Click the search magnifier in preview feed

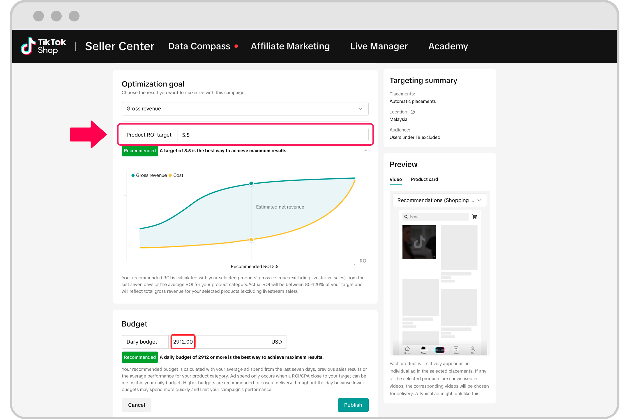click(x=406, y=216)
